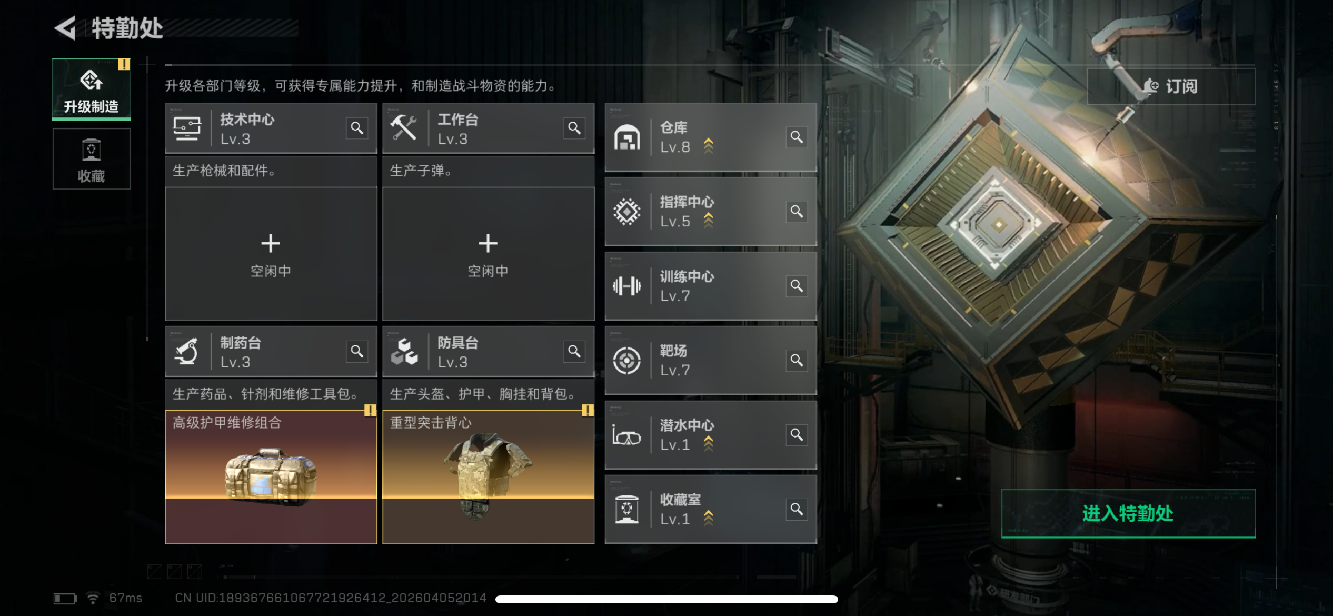Screen dimensions: 1333x616
Task: Inspect 制药台 with its magnifier icon
Action: (357, 351)
